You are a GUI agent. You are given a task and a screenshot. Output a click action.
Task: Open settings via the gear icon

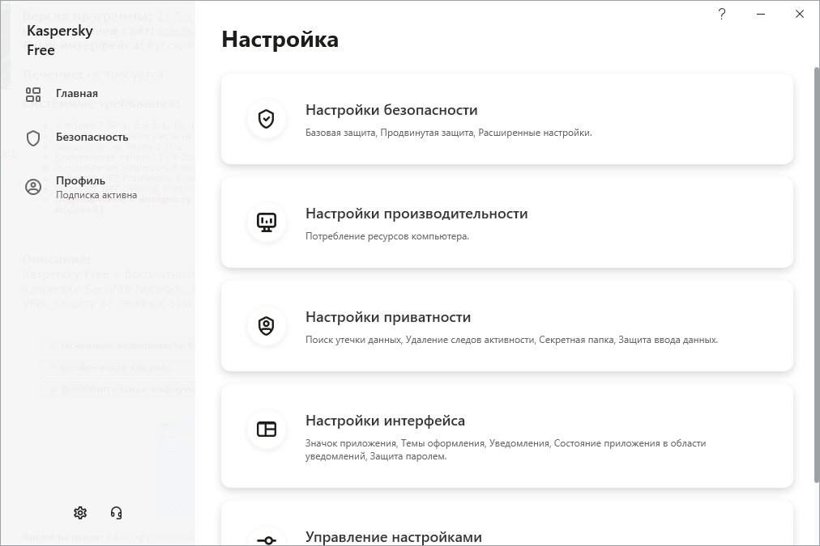point(80,513)
